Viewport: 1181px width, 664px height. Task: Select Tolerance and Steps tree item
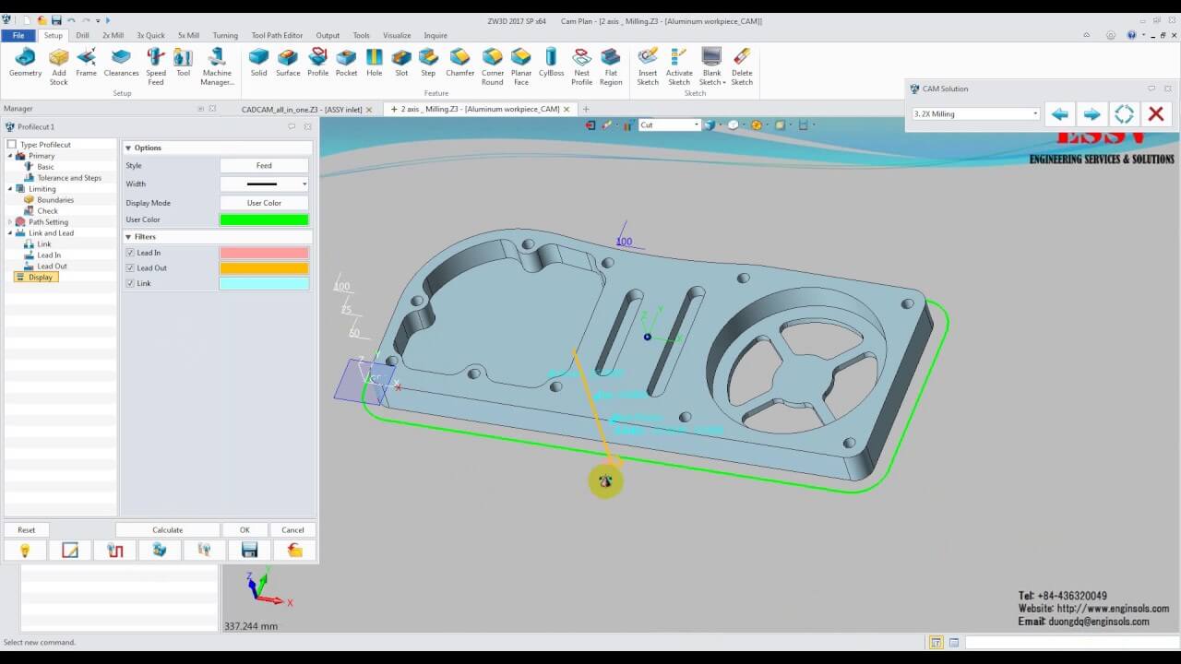pyautogui.click(x=69, y=178)
